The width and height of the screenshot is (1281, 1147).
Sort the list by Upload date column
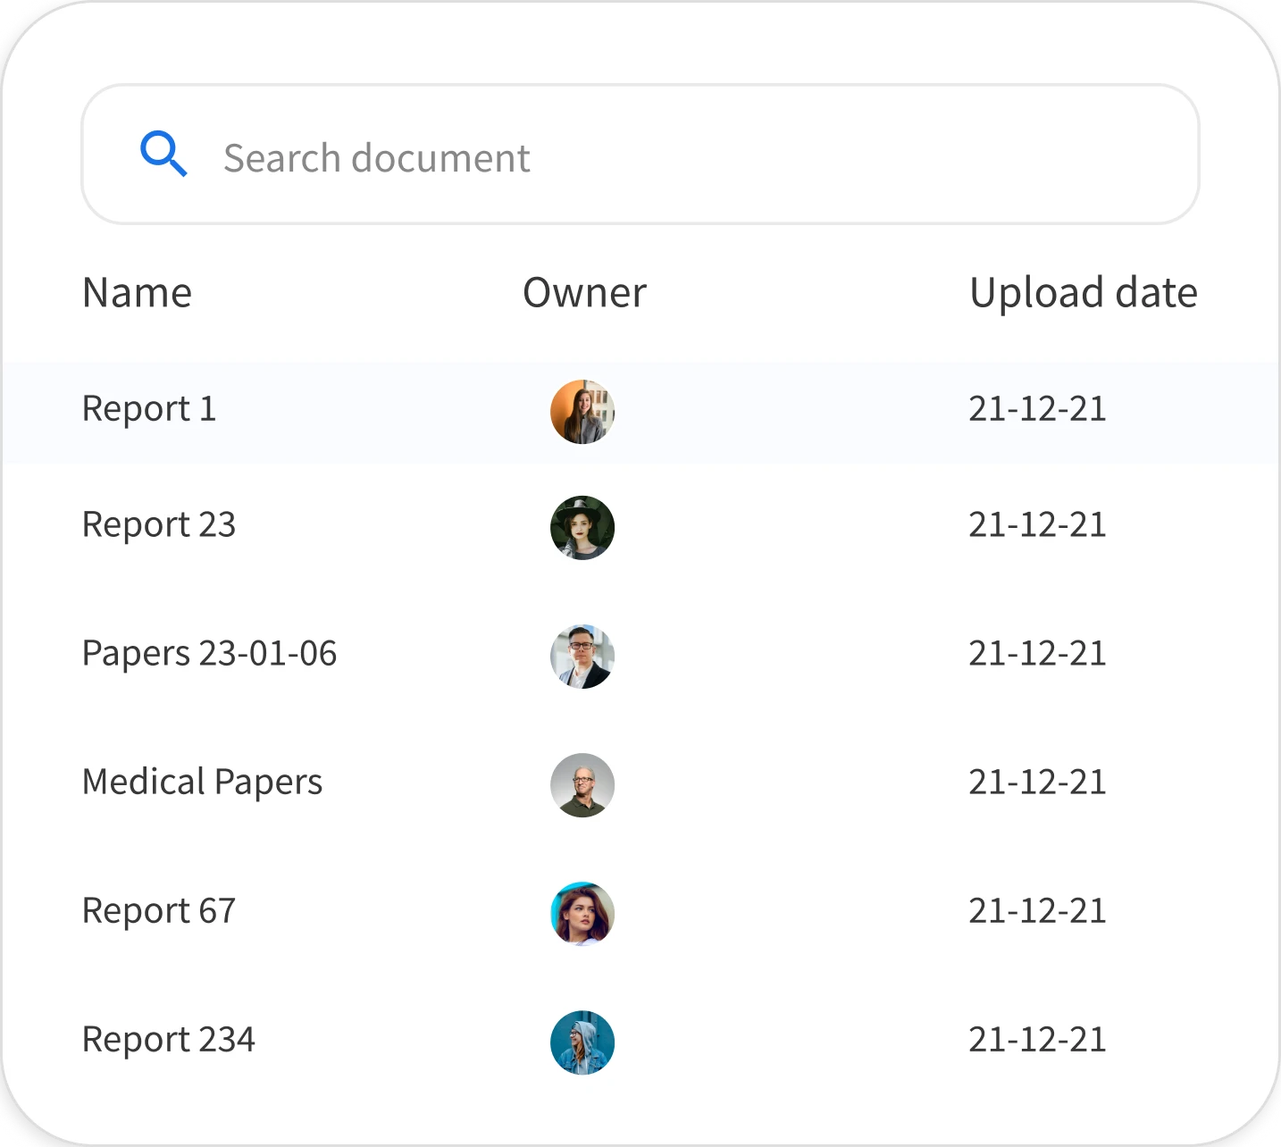[1084, 292]
